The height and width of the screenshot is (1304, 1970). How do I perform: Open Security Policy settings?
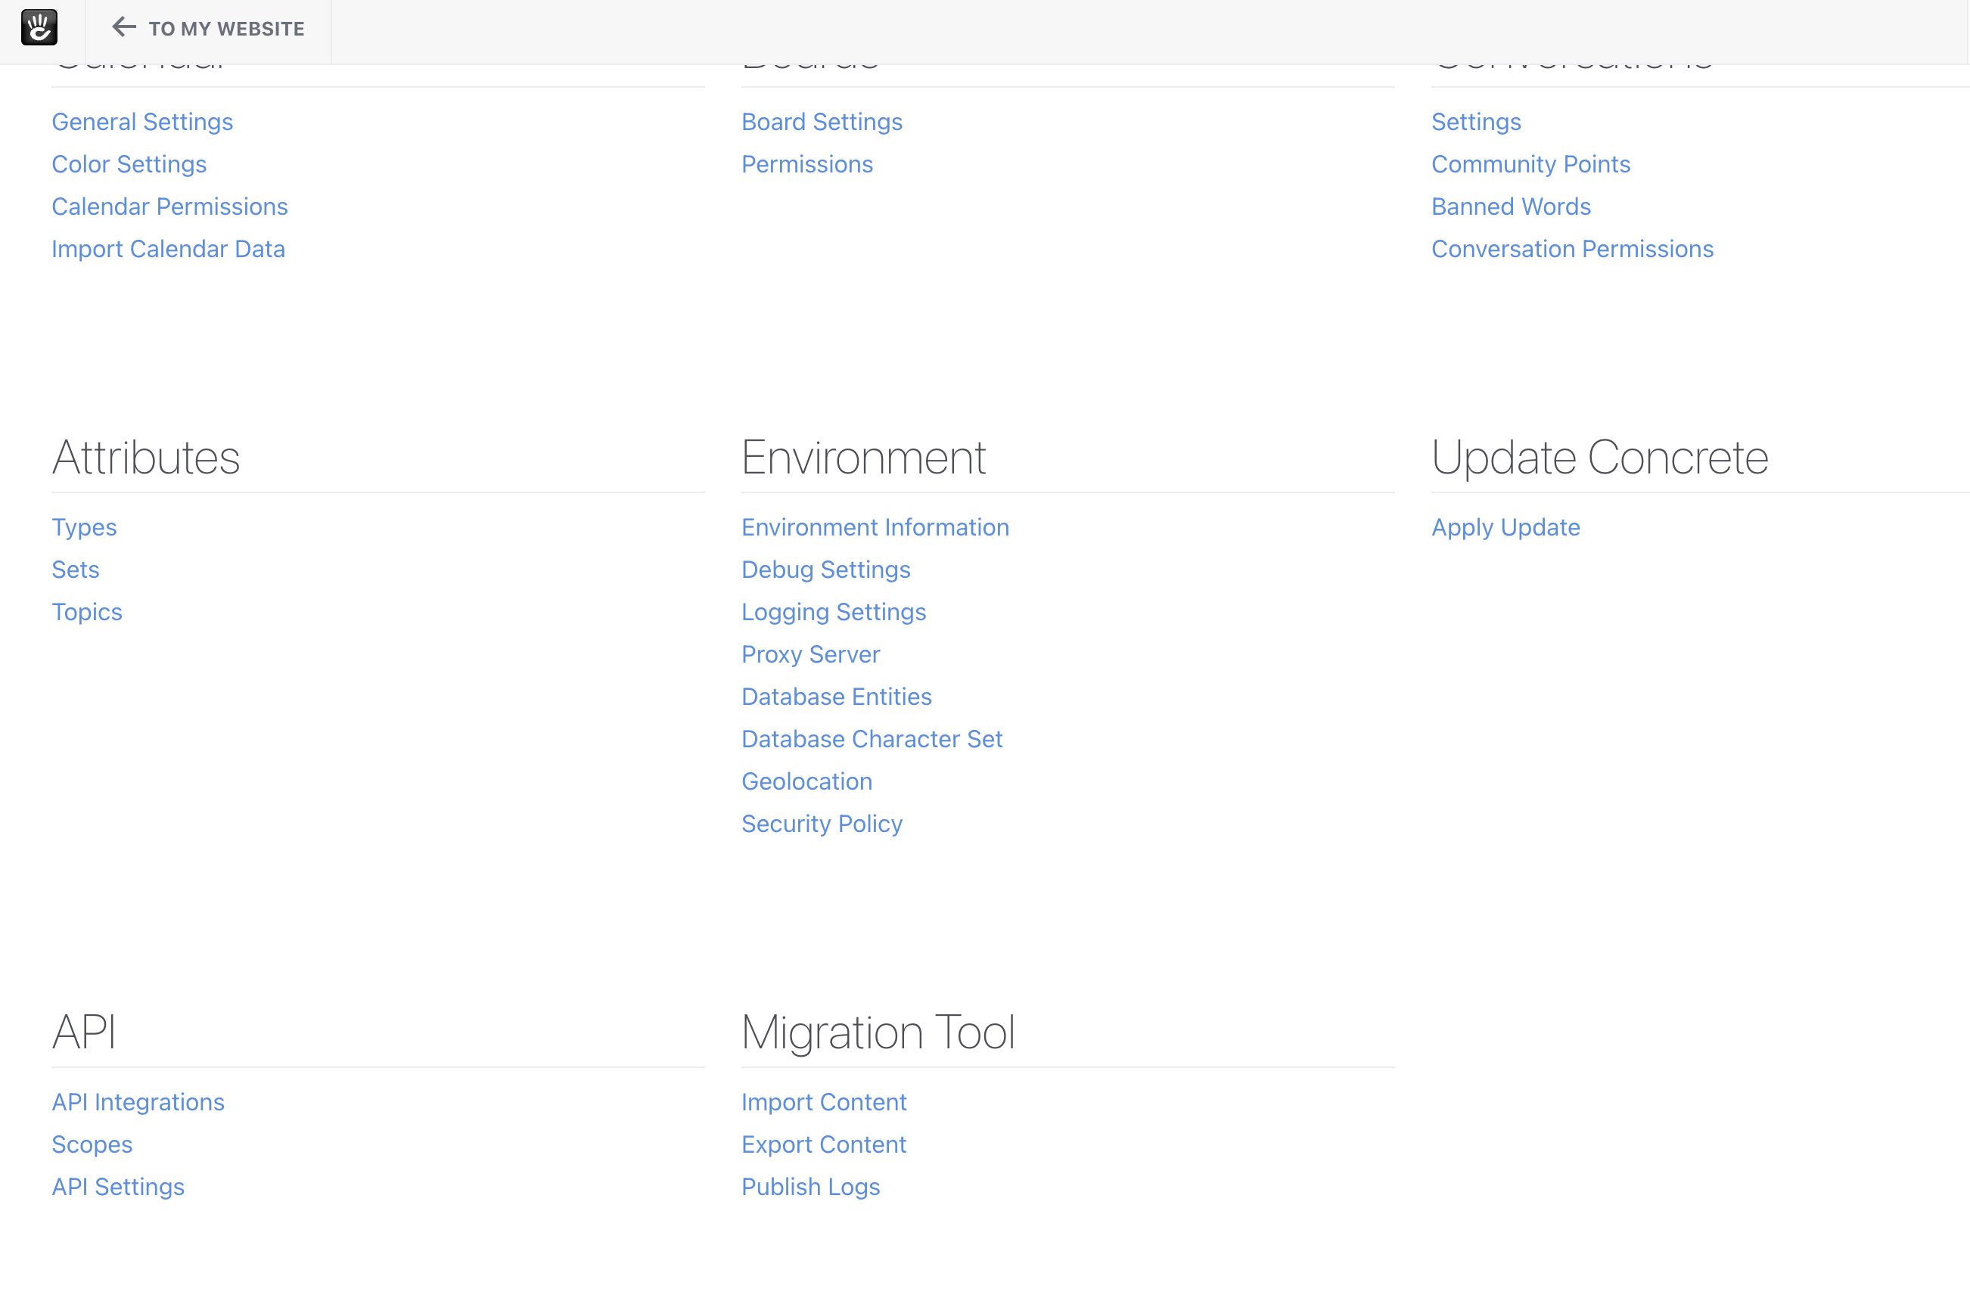point(822,824)
